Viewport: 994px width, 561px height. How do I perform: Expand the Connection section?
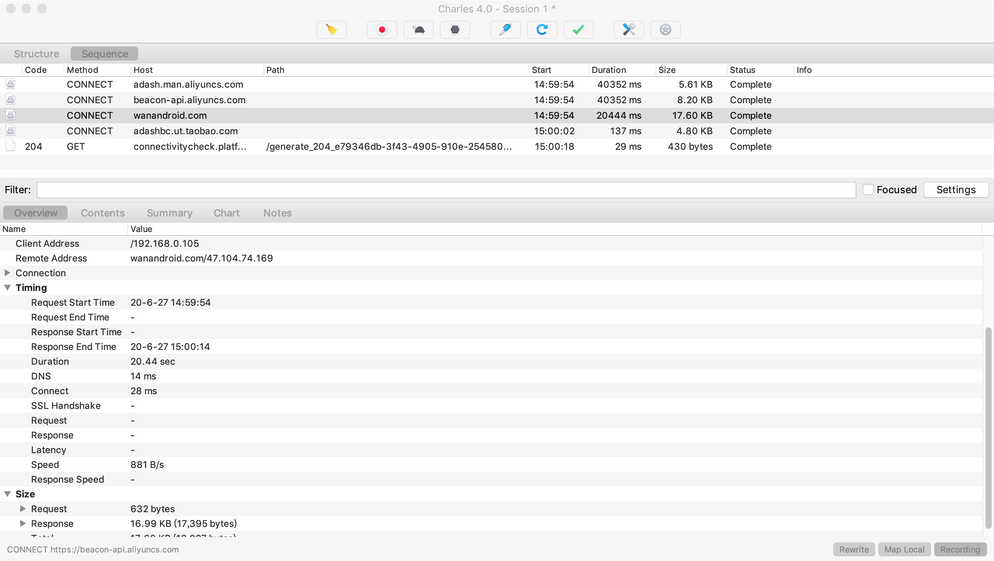point(7,273)
